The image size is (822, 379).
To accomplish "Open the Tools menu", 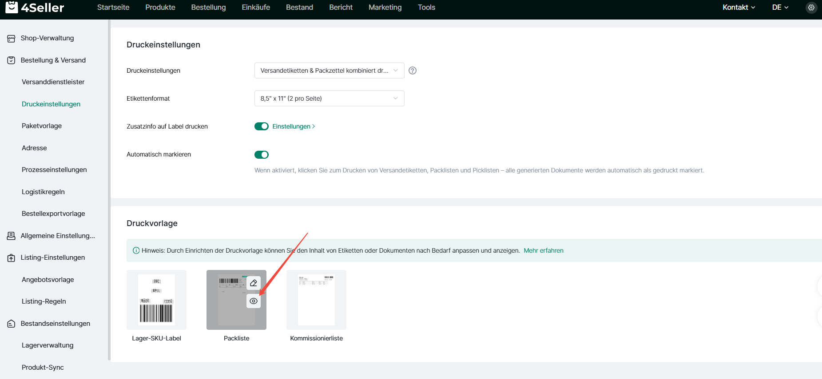I will 426,7.
